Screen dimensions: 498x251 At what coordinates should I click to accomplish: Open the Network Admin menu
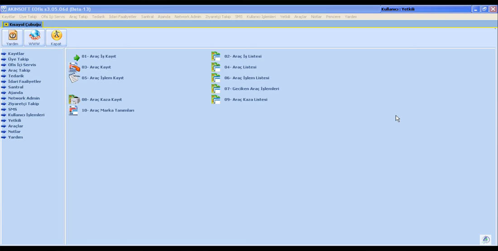188,17
